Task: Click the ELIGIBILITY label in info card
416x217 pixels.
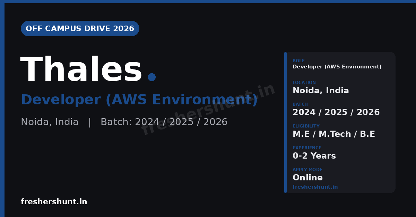Action: coord(306,126)
